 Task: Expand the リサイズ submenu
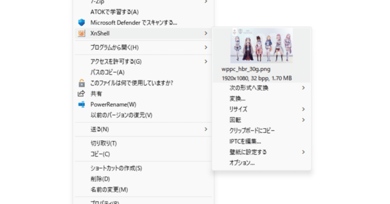pos(240,109)
